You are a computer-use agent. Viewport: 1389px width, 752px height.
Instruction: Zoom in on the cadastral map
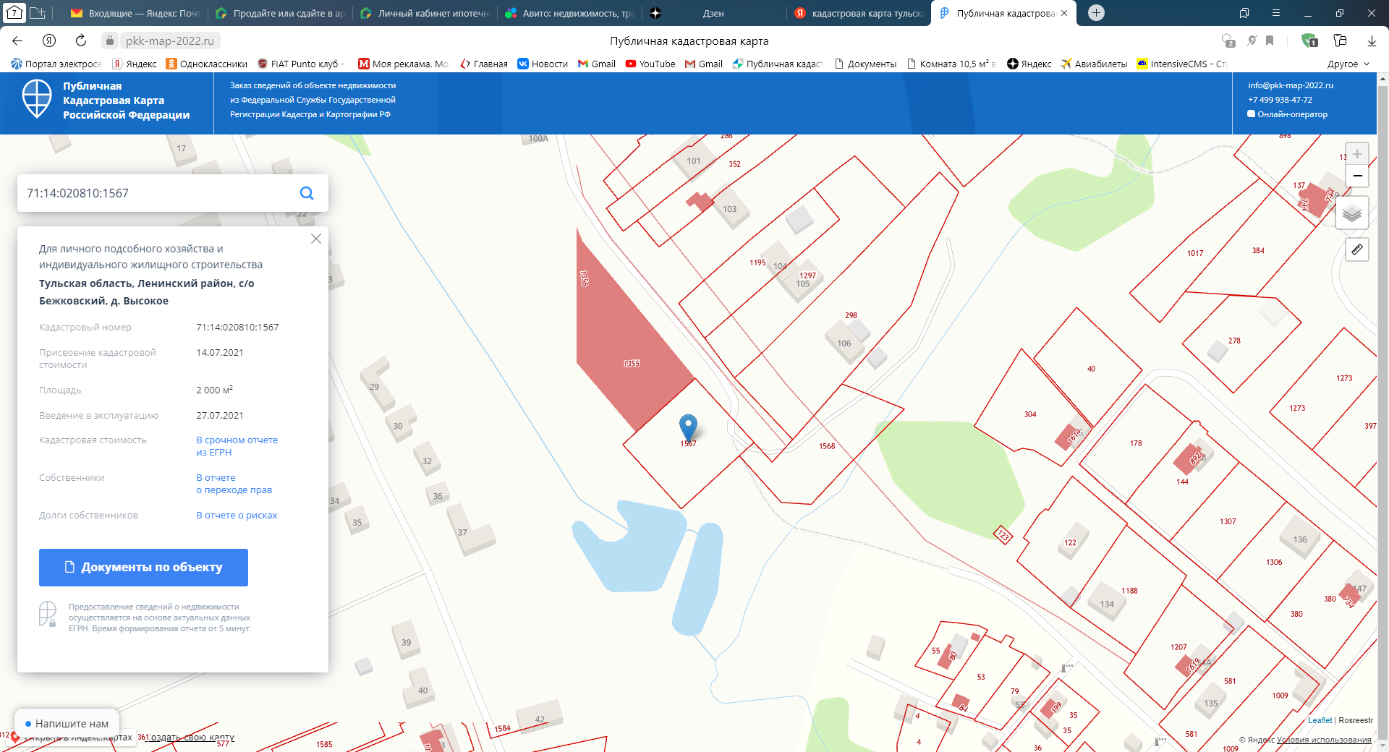pos(1357,154)
